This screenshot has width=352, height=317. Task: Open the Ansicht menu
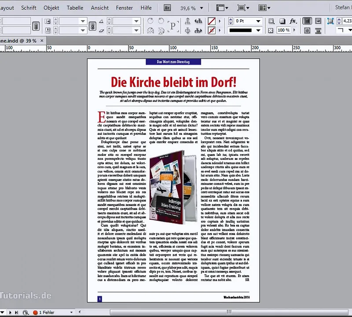(100, 8)
